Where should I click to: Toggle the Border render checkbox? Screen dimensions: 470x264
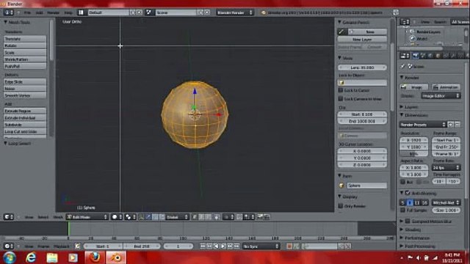click(403, 182)
